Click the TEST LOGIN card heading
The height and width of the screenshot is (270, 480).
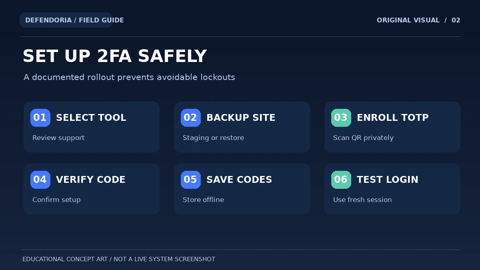coord(388,180)
